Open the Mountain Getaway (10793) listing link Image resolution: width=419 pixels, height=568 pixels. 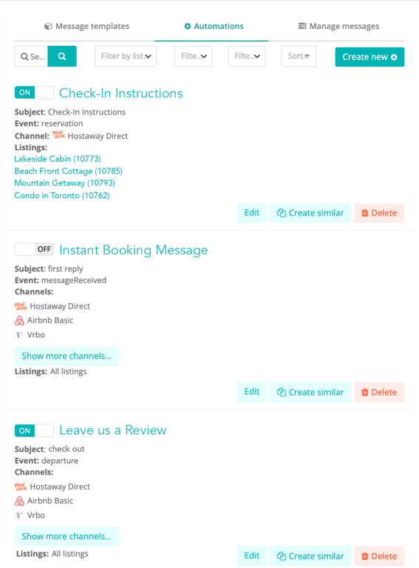pyautogui.click(x=65, y=183)
